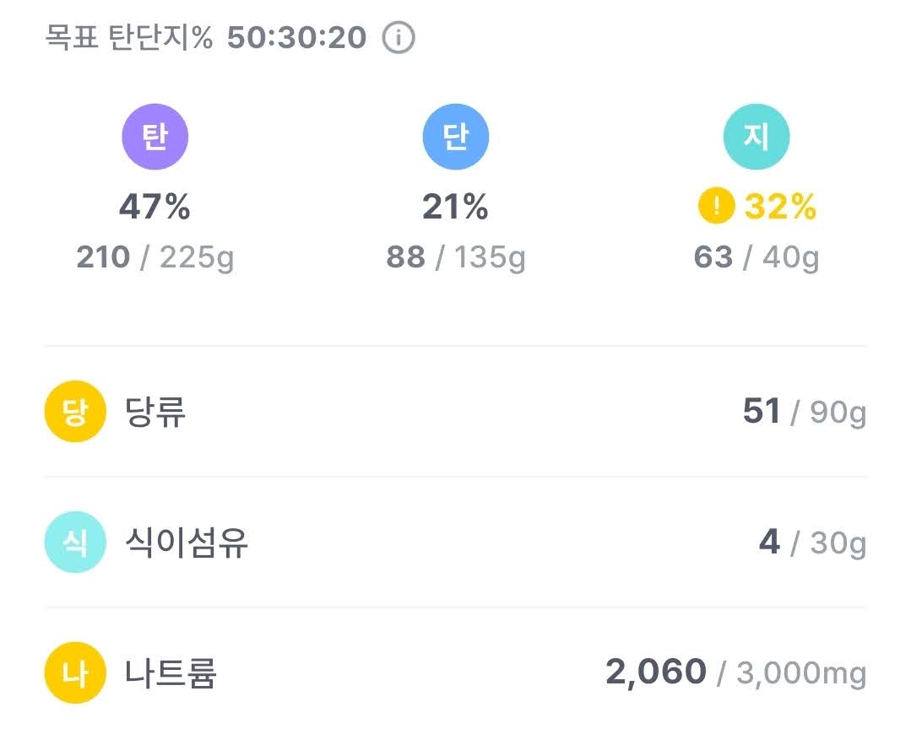Tap the teal 지 fat icon
The image size is (911, 729).
click(756, 137)
